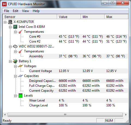Click the Min column header
Screen dimensions: 131x125
(93, 17)
